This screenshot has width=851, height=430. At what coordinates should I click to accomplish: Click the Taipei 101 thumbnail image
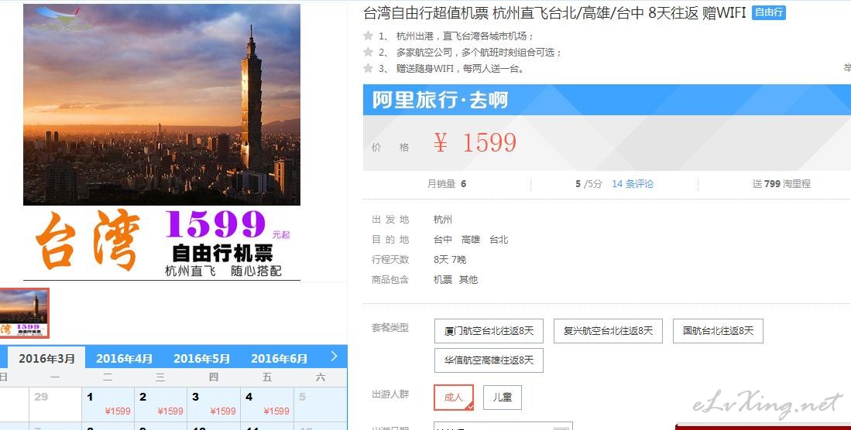(x=24, y=313)
